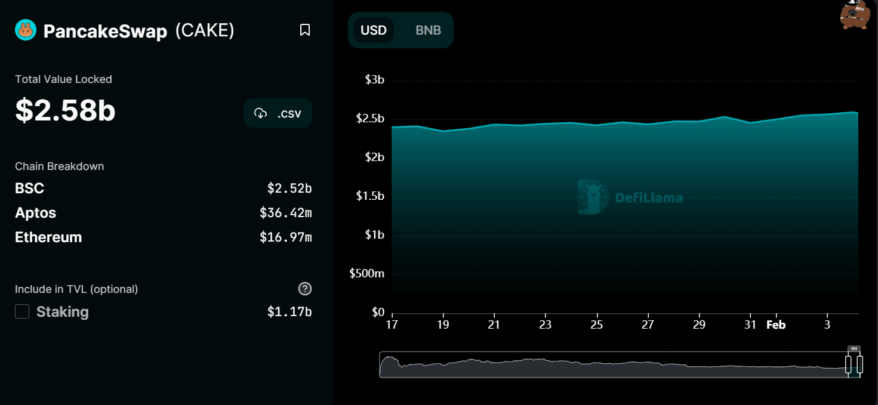Click the left handle of range slider

click(x=848, y=364)
